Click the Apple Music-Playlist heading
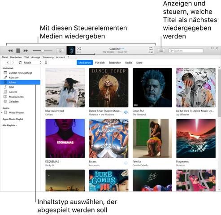 13,119
